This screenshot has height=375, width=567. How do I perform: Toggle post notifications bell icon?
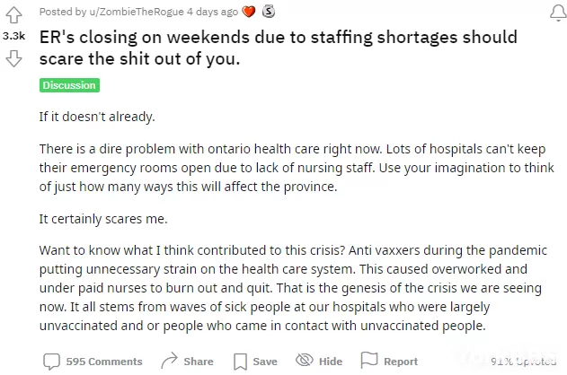[x=558, y=13]
